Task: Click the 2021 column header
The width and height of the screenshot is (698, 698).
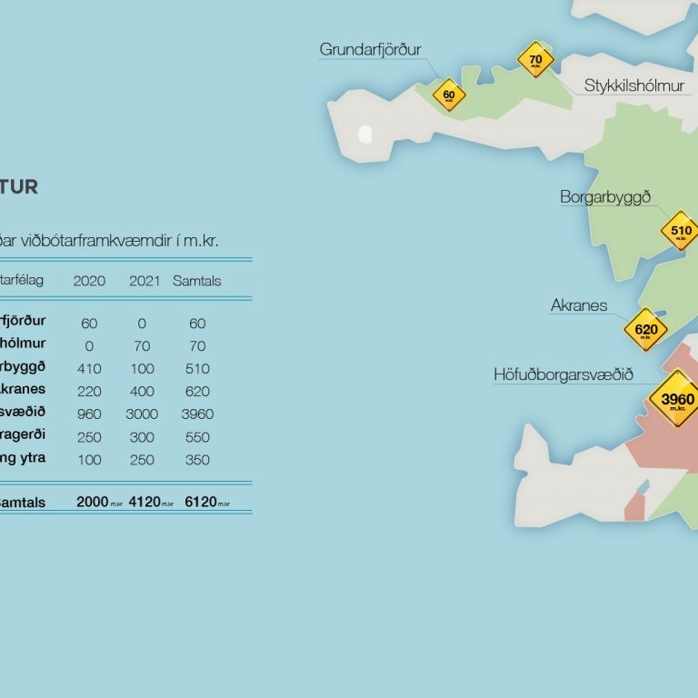Action: point(144,281)
